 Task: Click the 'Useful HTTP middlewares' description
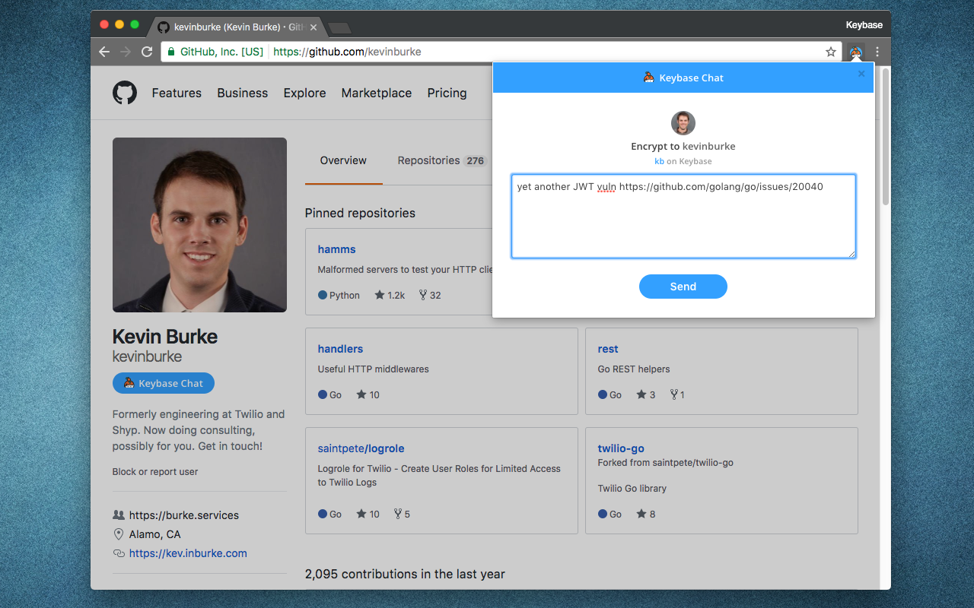[x=373, y=369]
